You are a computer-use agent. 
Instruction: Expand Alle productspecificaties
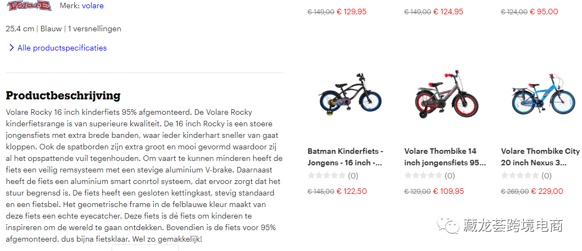click(62, 48)
